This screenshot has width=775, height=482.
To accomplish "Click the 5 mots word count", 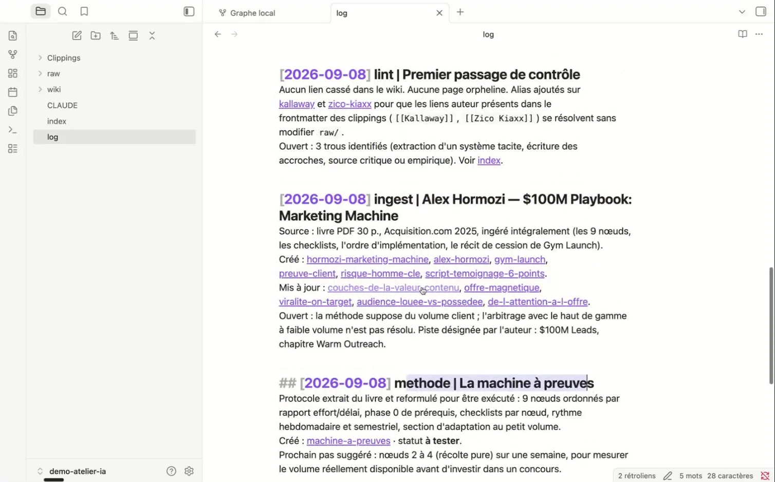I will [690, 476].
